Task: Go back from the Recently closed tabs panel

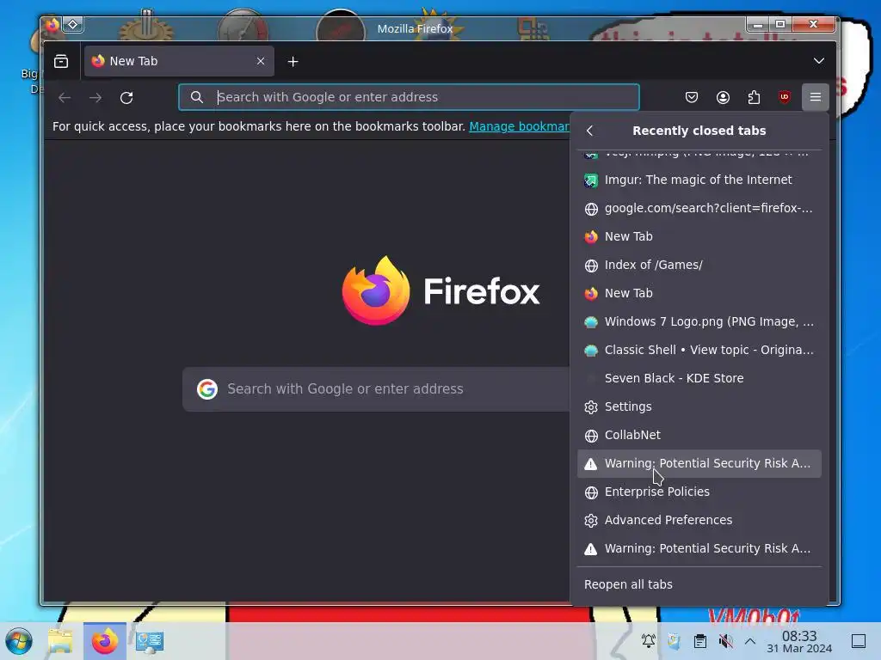Action: (589, 131)
